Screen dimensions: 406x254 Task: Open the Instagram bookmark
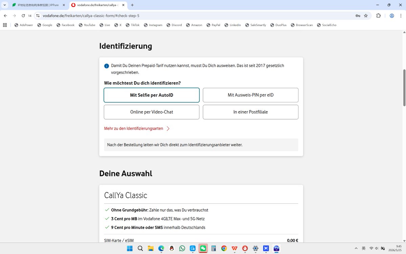click(153, 25)
